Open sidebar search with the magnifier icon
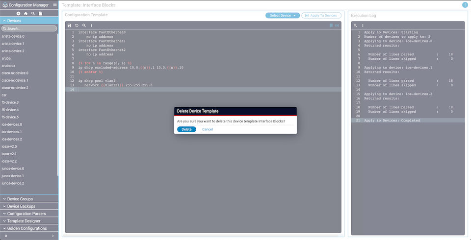471x240 pixels. (x=33, y=14)
